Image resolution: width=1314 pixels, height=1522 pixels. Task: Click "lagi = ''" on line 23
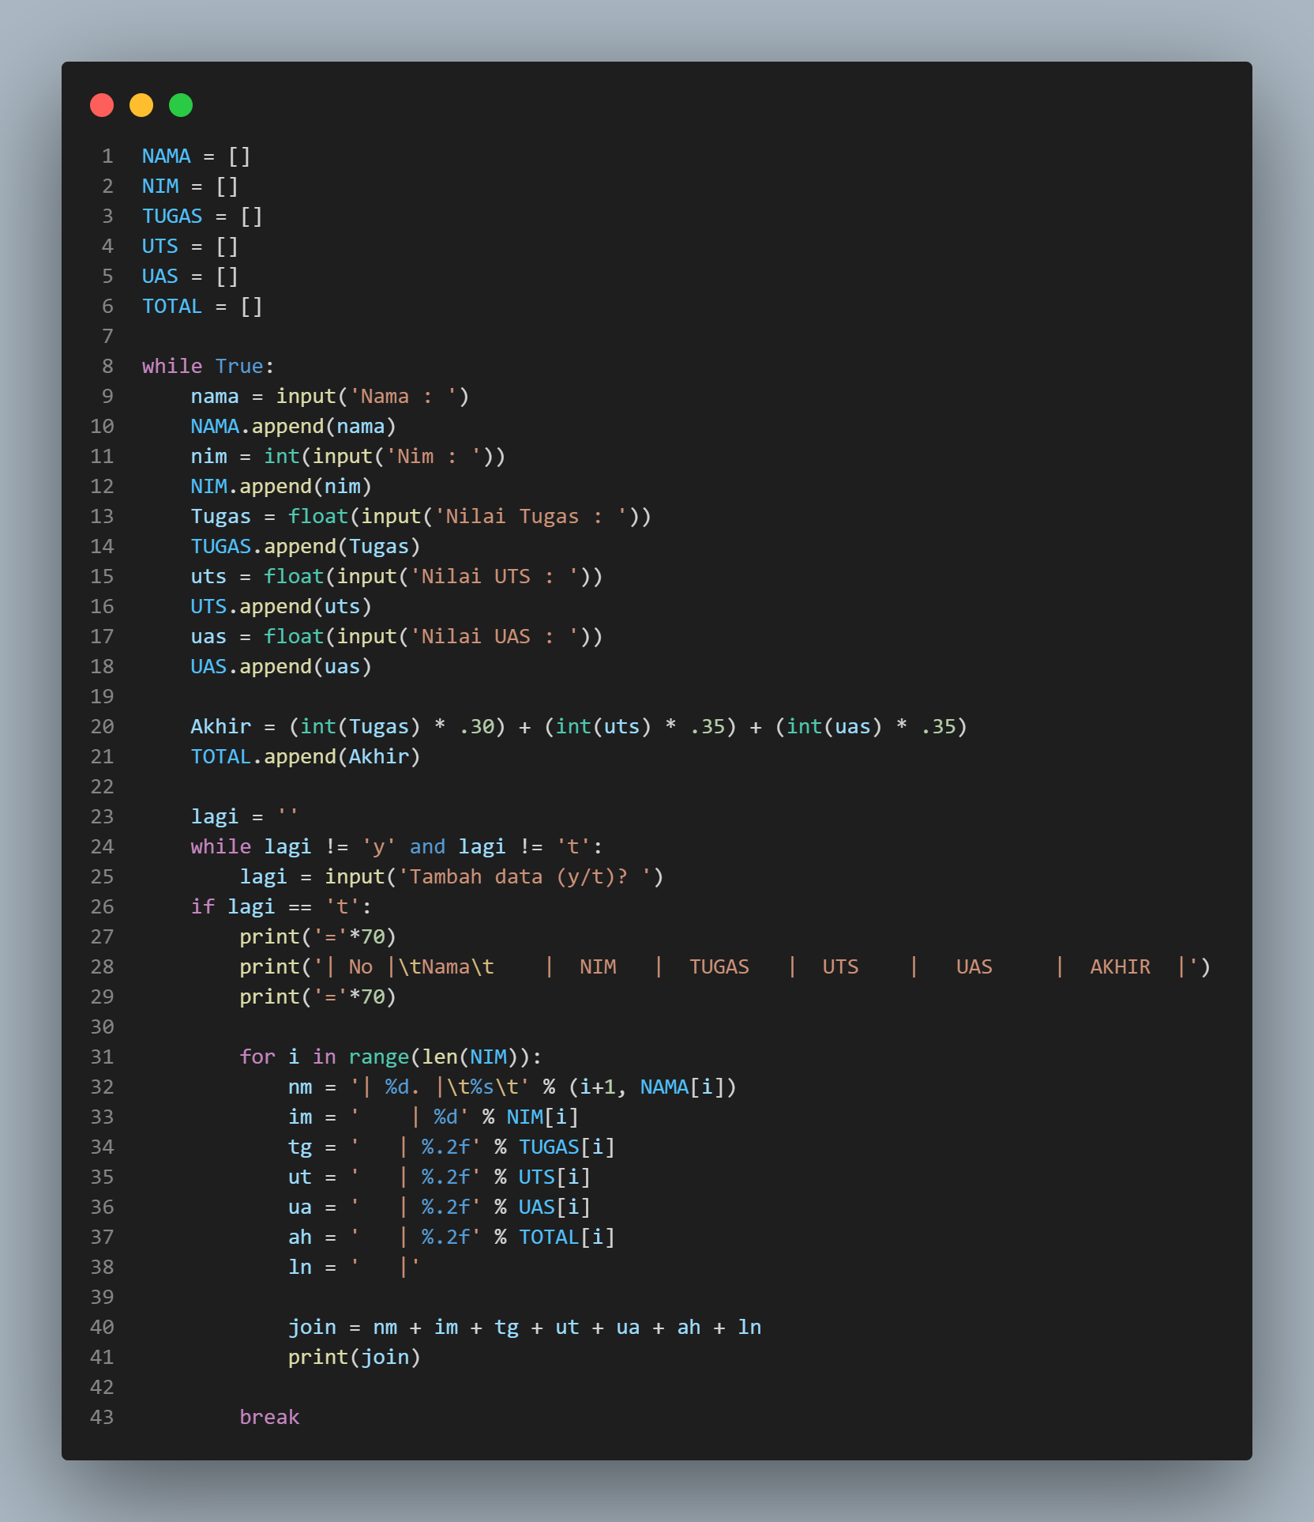[x=245, y=817]
